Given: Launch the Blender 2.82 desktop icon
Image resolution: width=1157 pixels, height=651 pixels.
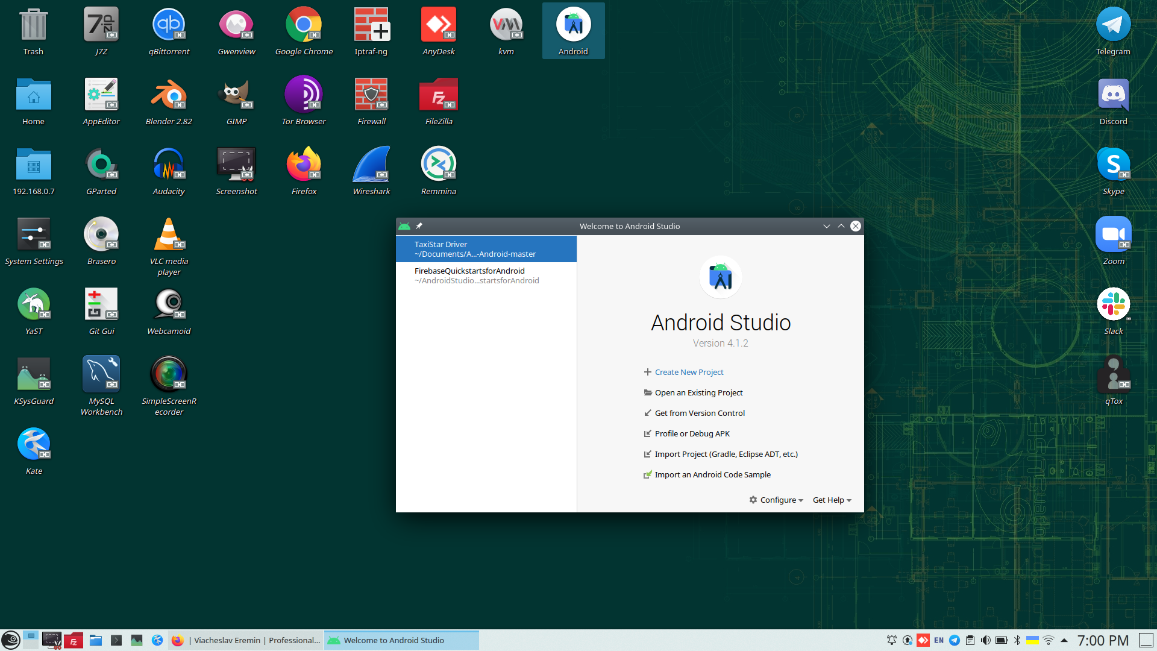Looking at the screenshot, I should (x=169, y=95).
